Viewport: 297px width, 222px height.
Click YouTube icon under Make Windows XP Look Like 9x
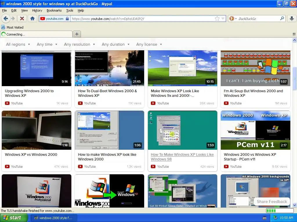(153, 103)
